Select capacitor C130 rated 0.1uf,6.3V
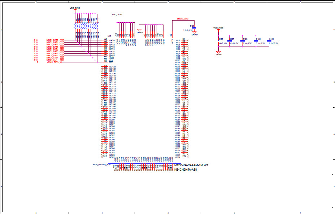The image size is (336, 215). coord(269,41)
